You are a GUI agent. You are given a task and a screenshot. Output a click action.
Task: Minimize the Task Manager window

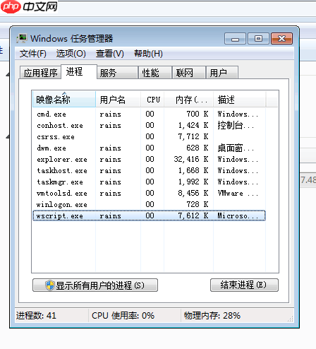click(235, 39)
